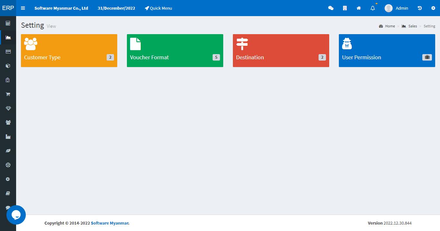440x231 pixels.
Task: Go to home via header house icon
Action: pyautogui.click(x=359, y=8)
